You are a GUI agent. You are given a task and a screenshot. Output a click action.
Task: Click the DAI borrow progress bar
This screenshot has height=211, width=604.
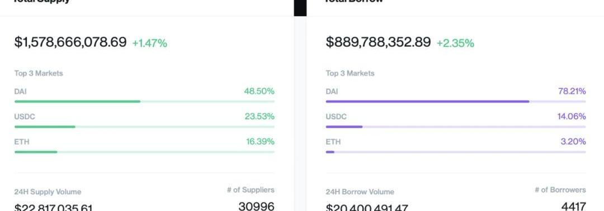pos(456,102)
